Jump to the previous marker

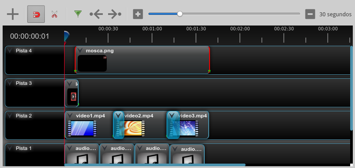(96, 14)
